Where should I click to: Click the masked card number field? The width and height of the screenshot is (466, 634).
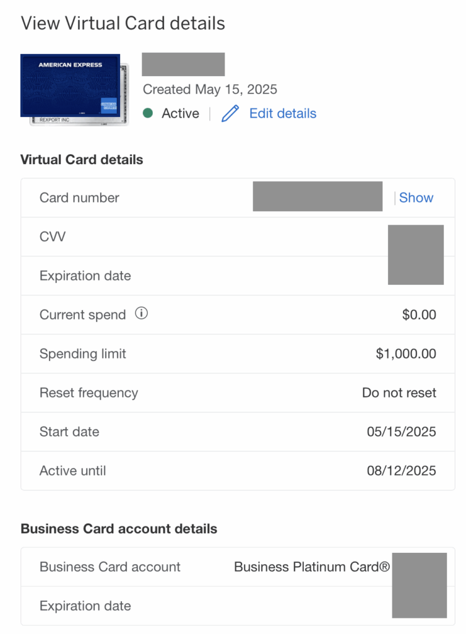coord(317,196)
